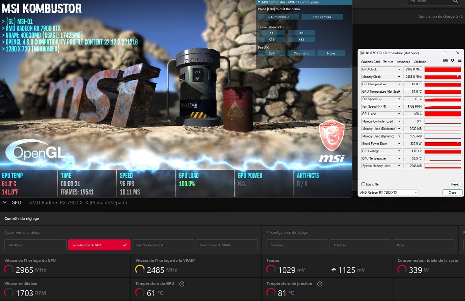
Task: Open the GPU Clock sensor dropdown
Action: tap(399, 69)
